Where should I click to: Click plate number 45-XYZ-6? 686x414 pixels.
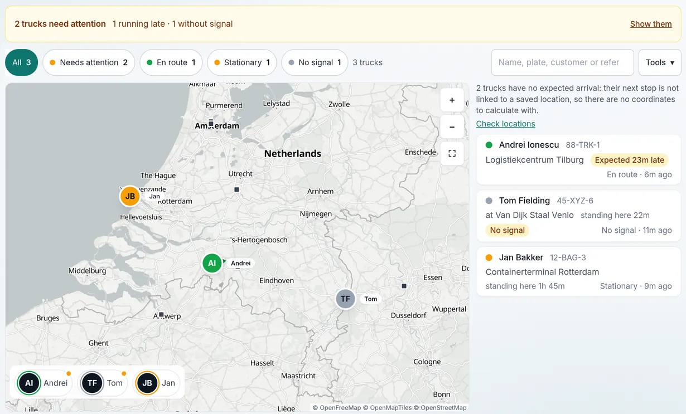[575, 201]
